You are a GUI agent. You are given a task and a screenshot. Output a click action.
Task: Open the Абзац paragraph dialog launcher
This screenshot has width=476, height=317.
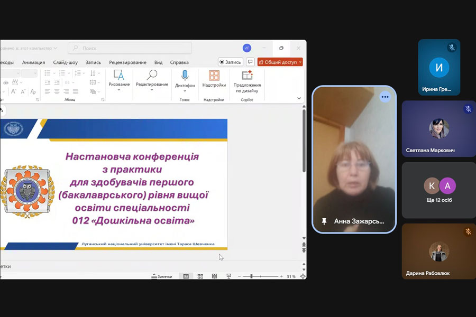tap(103, 99)
